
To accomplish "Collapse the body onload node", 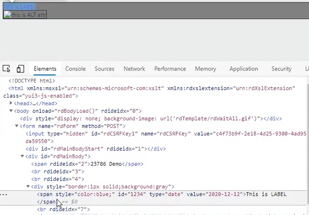I will pos(11,111).
